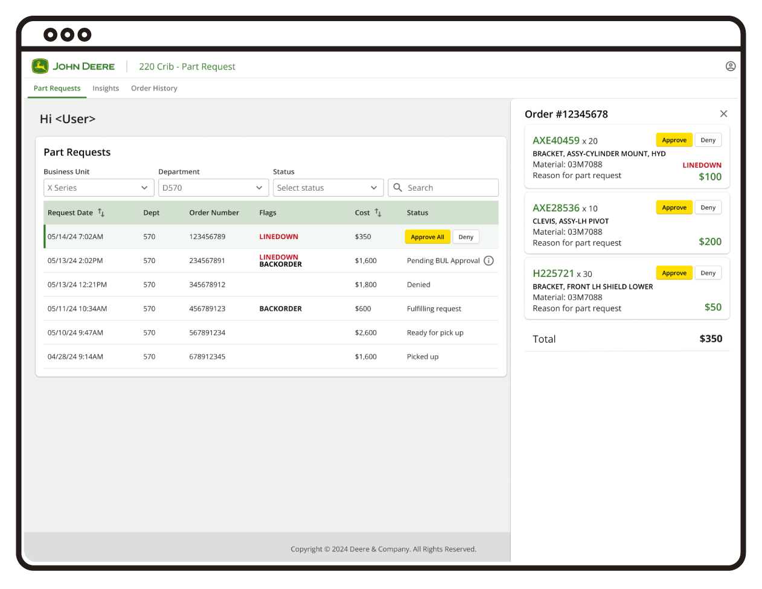Click the Ready for pick up status
This screenshot has width=762, height=589.
point(435,333)
